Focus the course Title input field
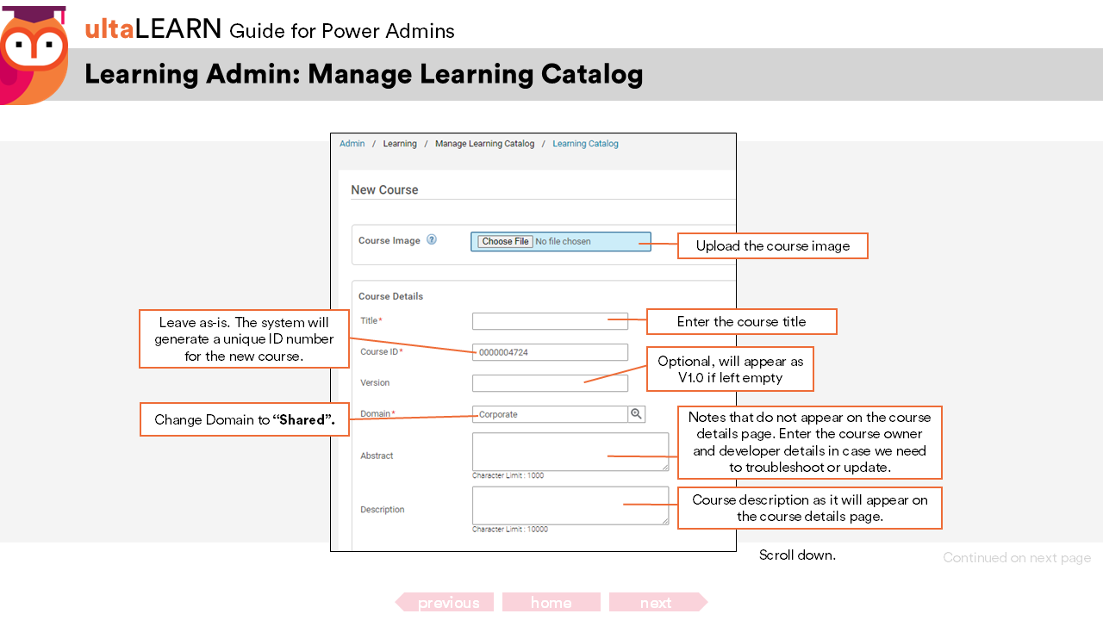1103x620 pixels. tap(550, 321)
